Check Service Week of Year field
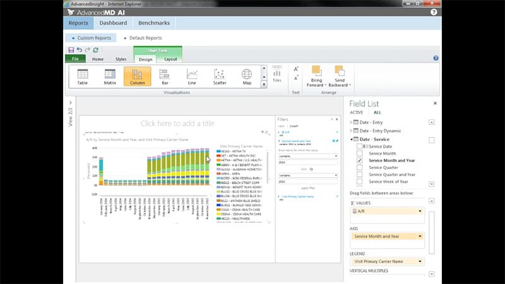The height and width of the screenshot is (284, 505). 359,182
